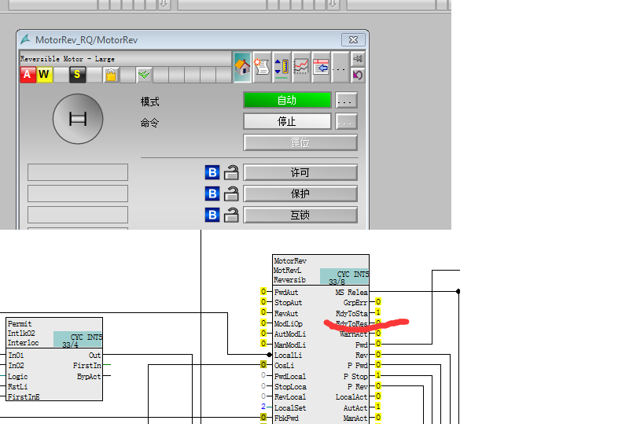Screen dimensions: 644x424
Task: Toggle the open padlock beside 互锁
Action: click(x=231, y=215)
